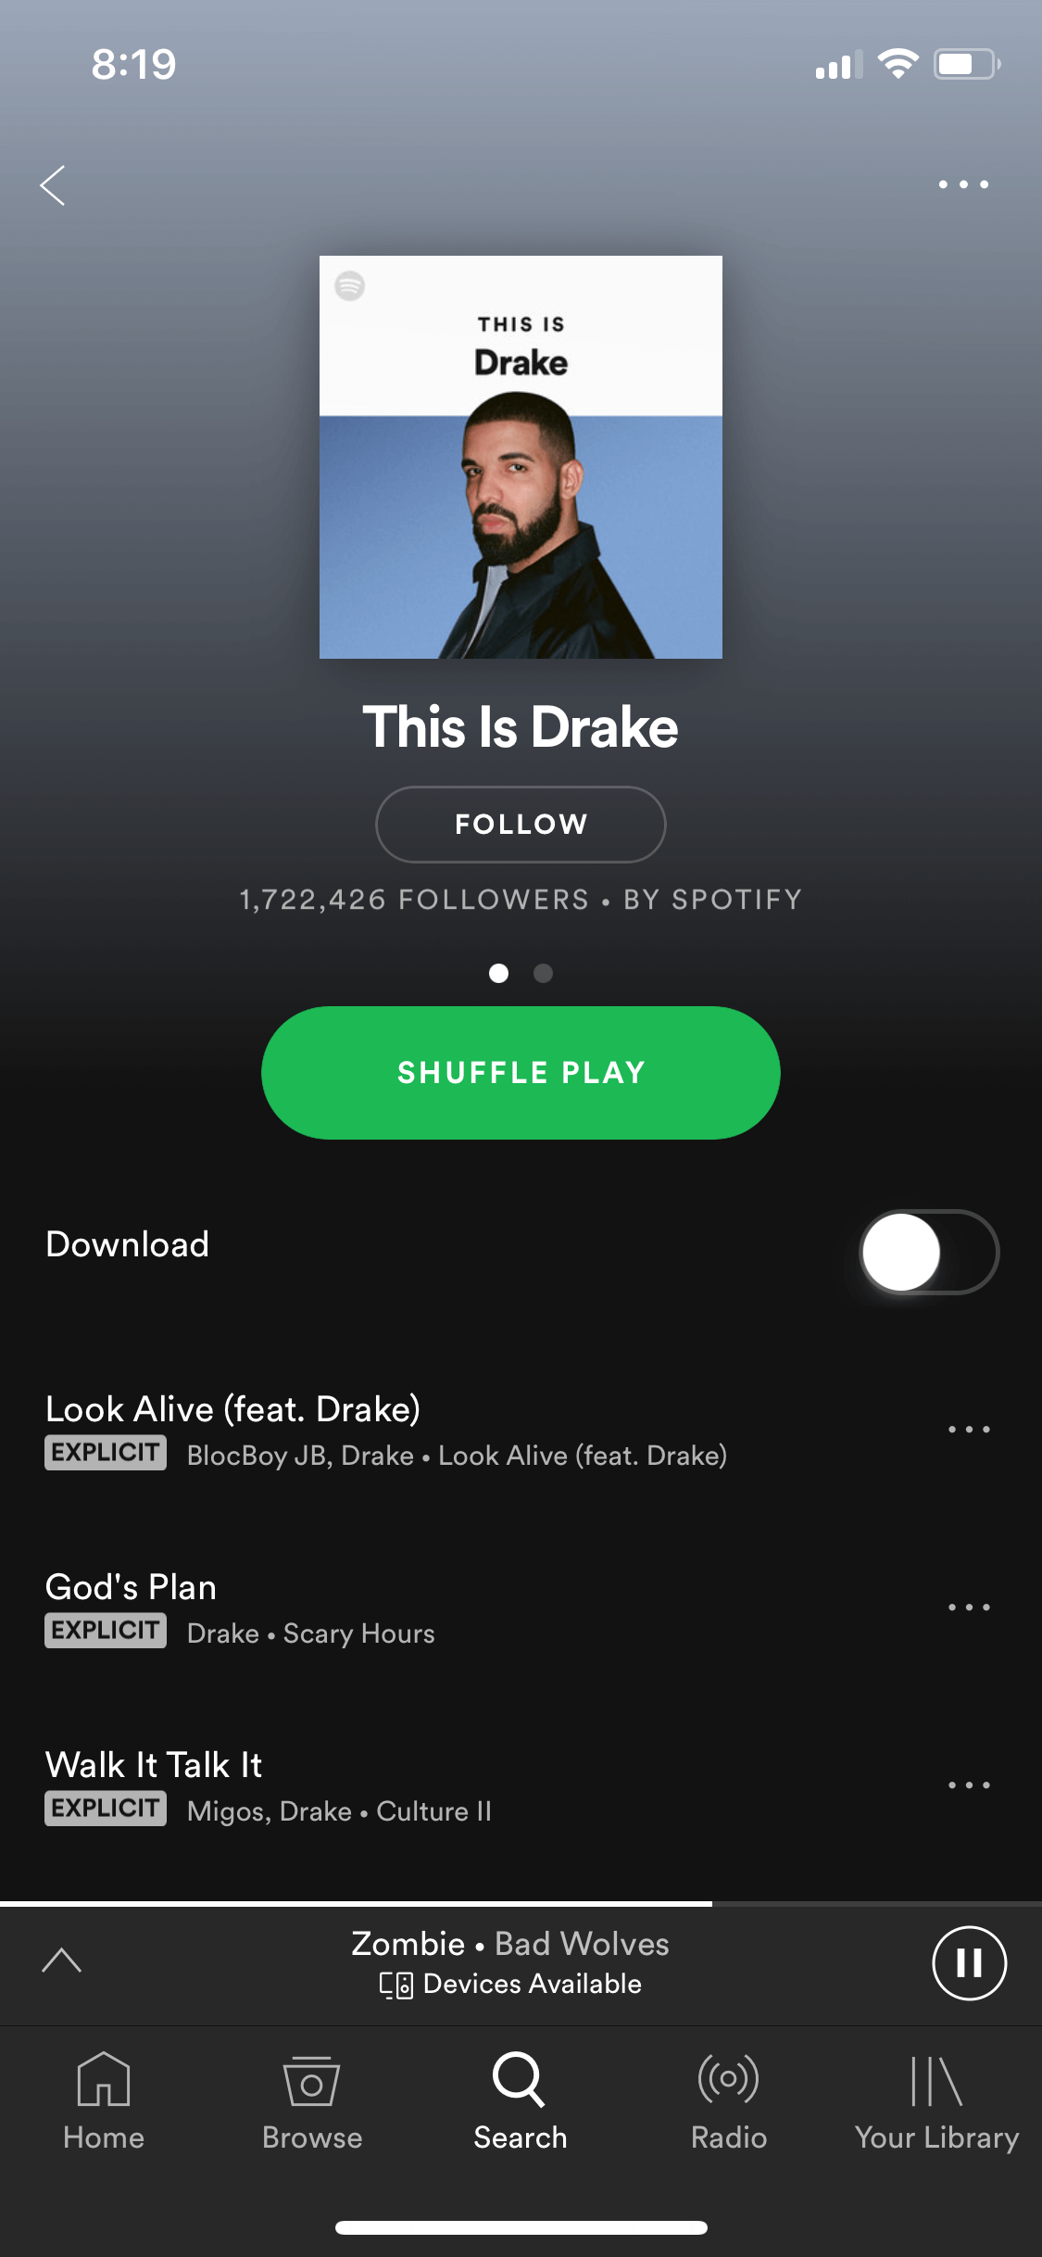Open playlist options three-dot menu at top
Viewport: 1042px width, 2257px height.
[963, 184]
